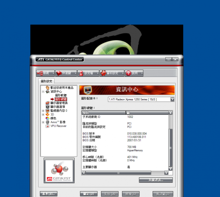Select Avivo 影像 tree item
The width and height of the screenshot is (220, 197).
(x=58, y=122)
